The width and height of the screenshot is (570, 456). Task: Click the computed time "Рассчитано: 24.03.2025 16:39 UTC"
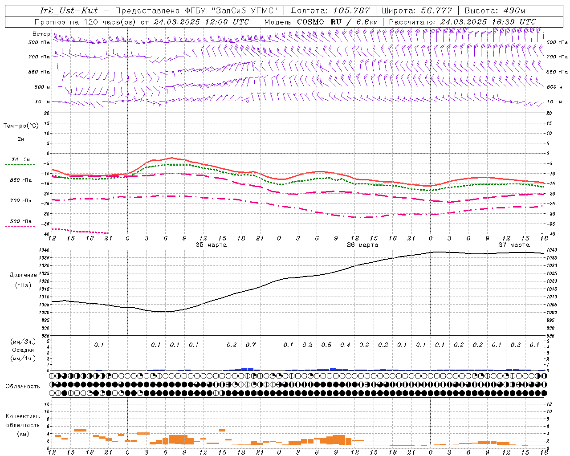tap(462, 22)
